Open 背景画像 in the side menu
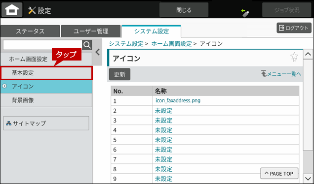This screenshot has height=184, width=314. pos(46,100)
